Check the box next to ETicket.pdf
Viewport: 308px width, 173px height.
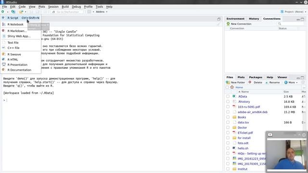pyautogui.click(x=228, y=133)
